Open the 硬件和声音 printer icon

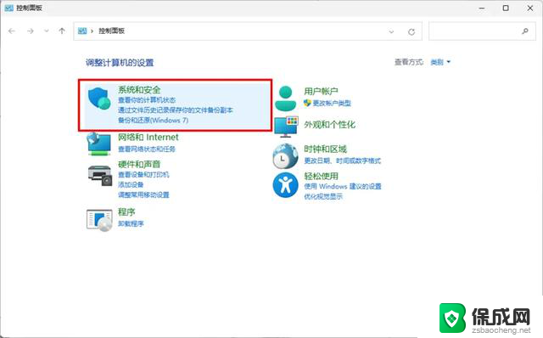[x=100, y=176]
